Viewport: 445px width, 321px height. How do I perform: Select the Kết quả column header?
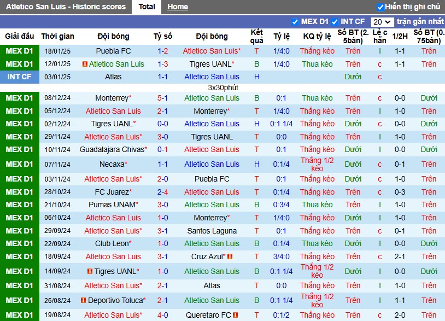pyautogui.click(x=256, y=36)
